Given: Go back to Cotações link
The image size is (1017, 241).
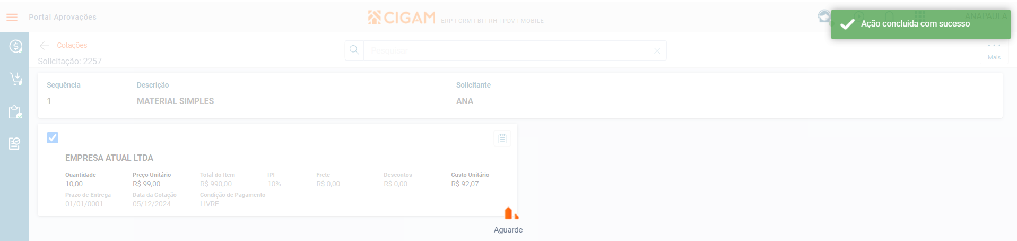Looking at the screenshot, I should 72,45.
